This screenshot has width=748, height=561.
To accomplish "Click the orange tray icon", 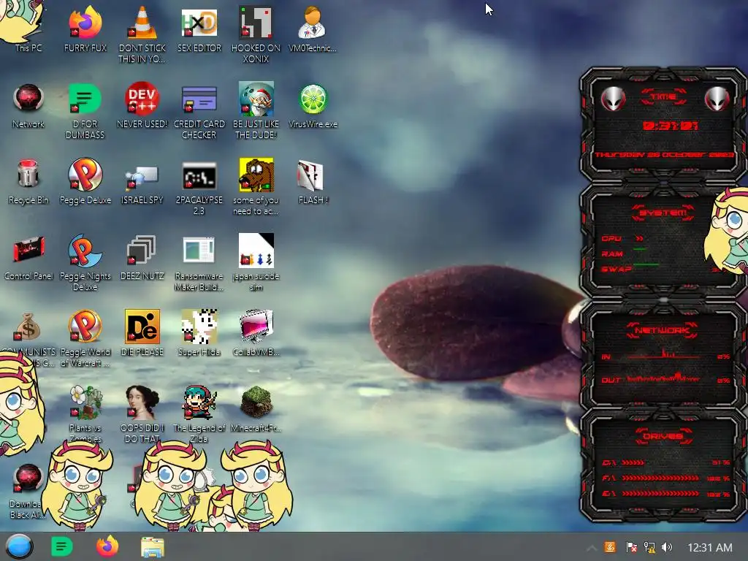I will click(x=610, y=547).
